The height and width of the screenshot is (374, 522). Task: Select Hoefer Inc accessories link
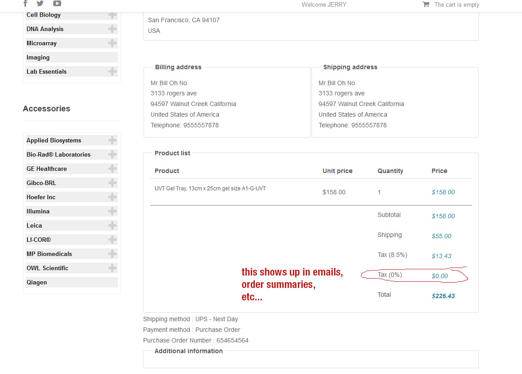click(41, 197)
